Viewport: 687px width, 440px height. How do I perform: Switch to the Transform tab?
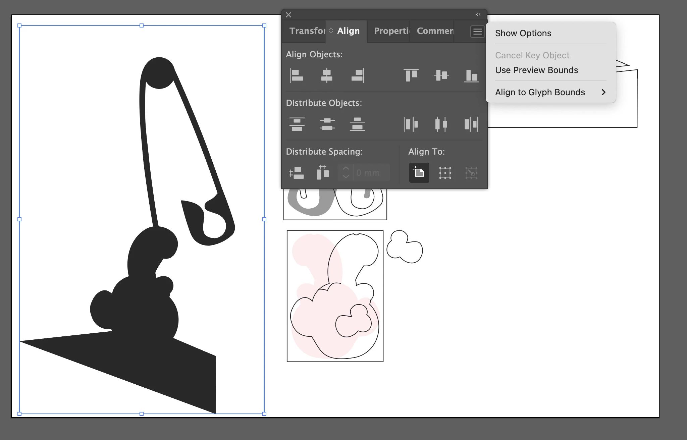pos(307,31)
